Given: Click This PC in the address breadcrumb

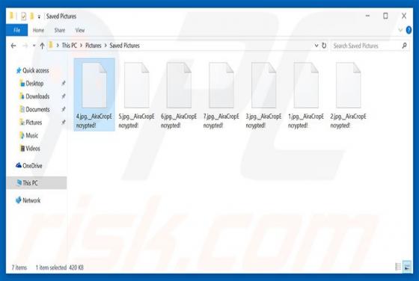Looking at the screenshot, I should pos(69,46).
